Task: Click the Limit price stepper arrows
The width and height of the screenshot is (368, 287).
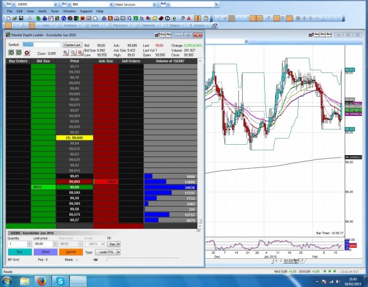Action: pyautogui.click(x=55, y=244)
